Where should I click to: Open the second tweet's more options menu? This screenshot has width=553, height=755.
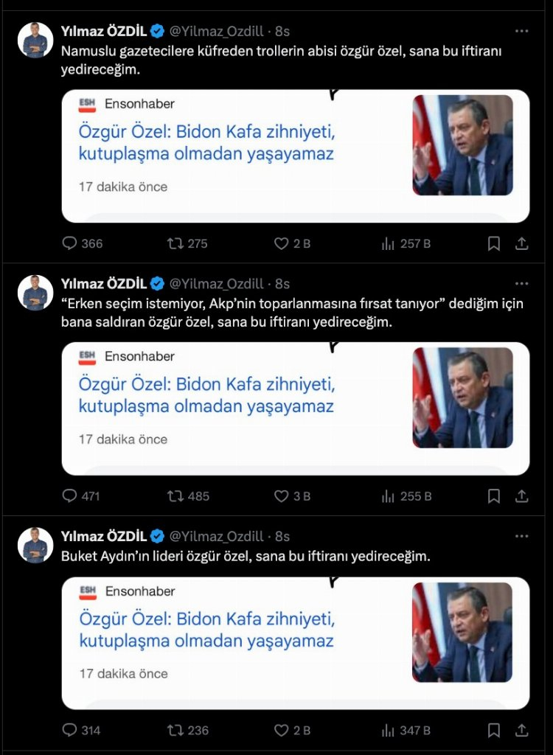coord(521,284)
